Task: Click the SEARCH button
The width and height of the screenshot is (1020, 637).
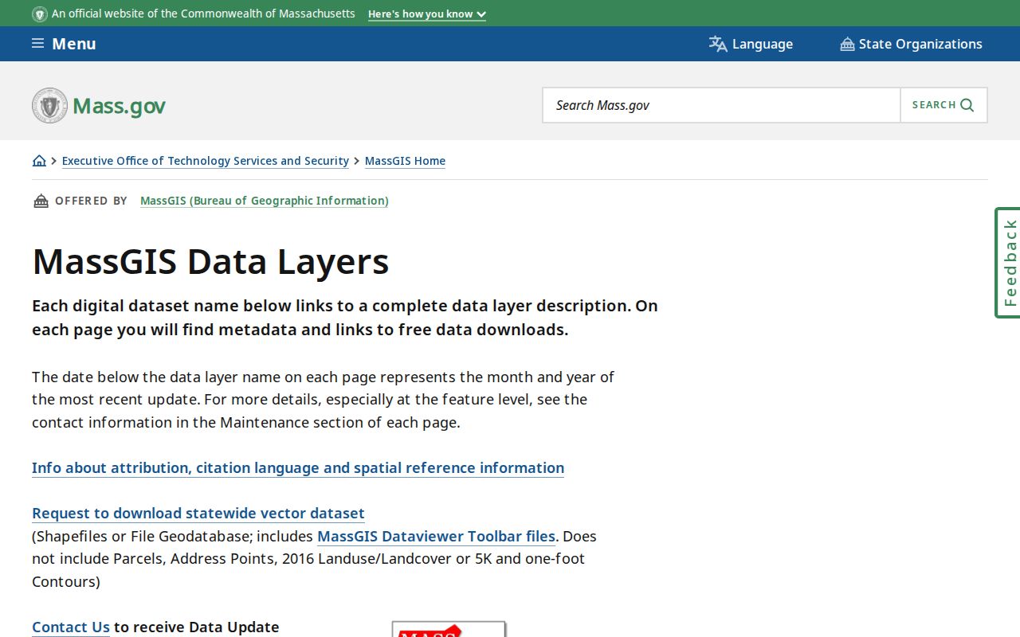Action: point(943,105)
